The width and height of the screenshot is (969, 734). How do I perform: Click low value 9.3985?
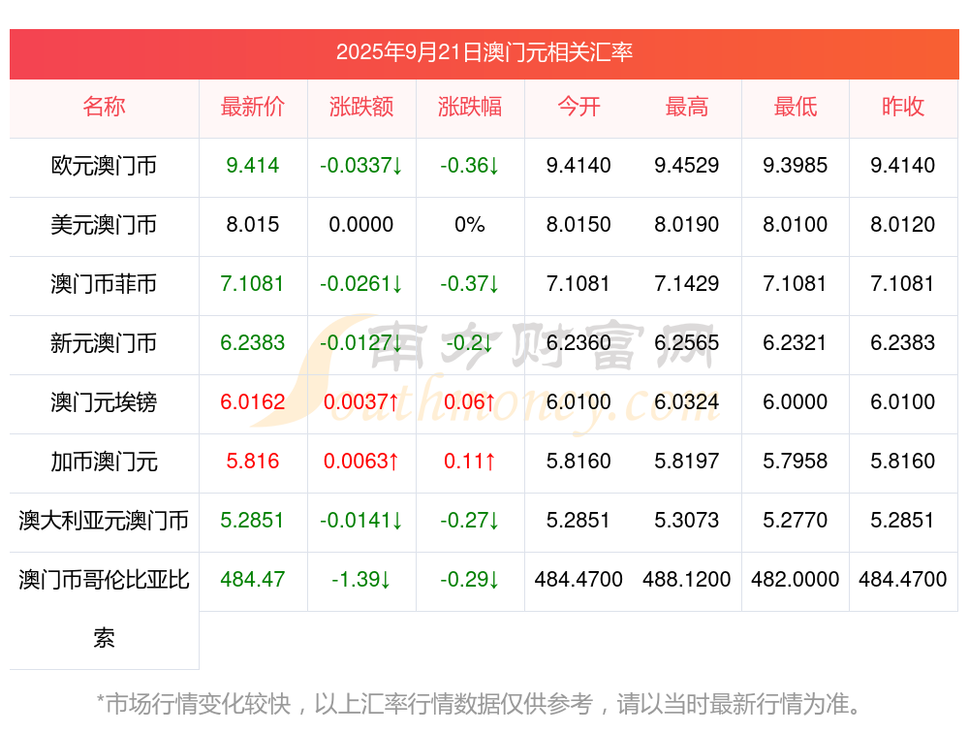click(796, 166)
